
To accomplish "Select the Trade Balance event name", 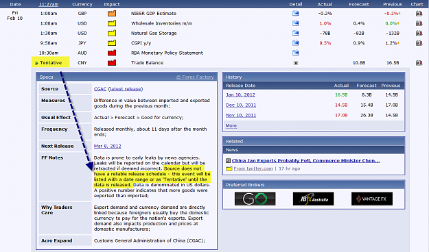I will tap(147, 62).
